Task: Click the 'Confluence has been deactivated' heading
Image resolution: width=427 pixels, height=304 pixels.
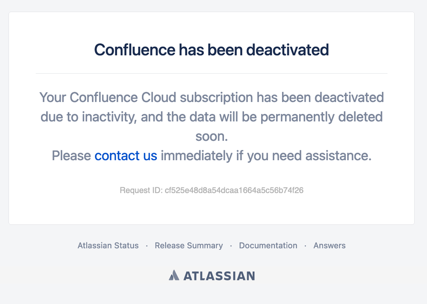Action: [212, 50]
